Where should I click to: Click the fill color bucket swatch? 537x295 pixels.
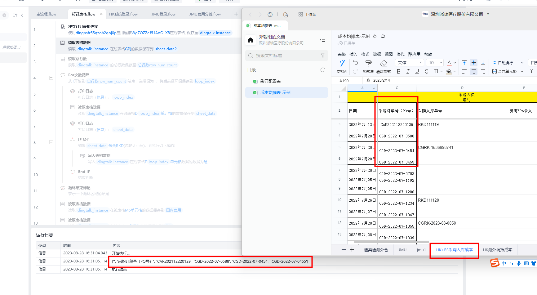(449, 71)
